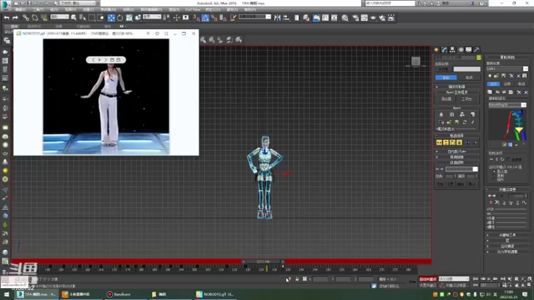Click Save File icon in Biped rollout
The height and width of the screenshot is (300, 534).
pos(457,122)
